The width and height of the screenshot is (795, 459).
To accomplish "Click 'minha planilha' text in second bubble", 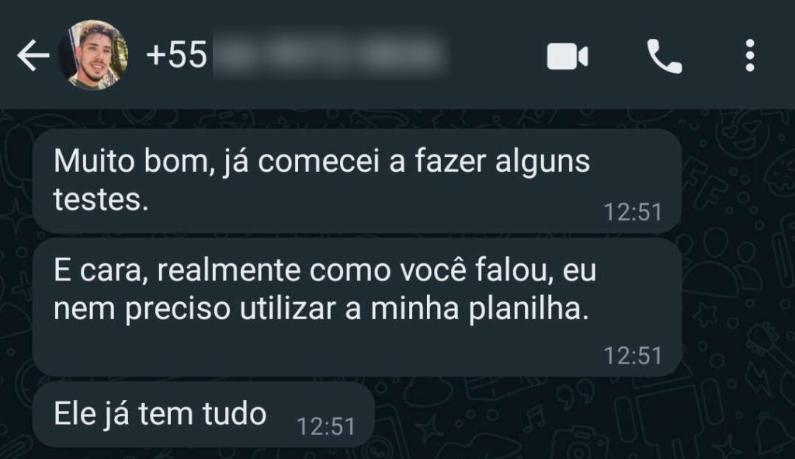I will [x=480, y=309].
